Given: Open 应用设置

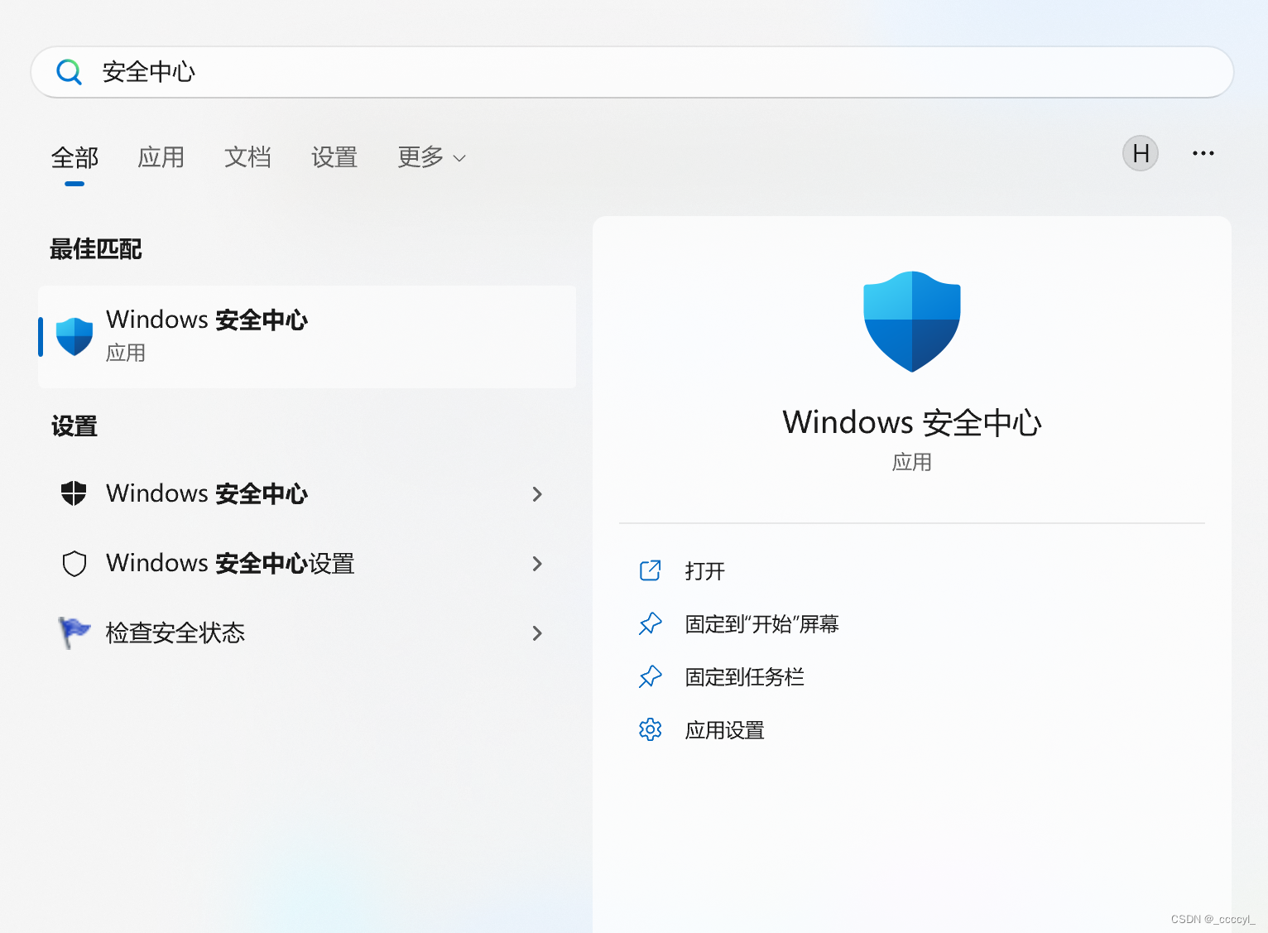Looking at the screenshot, I should 724,730.
